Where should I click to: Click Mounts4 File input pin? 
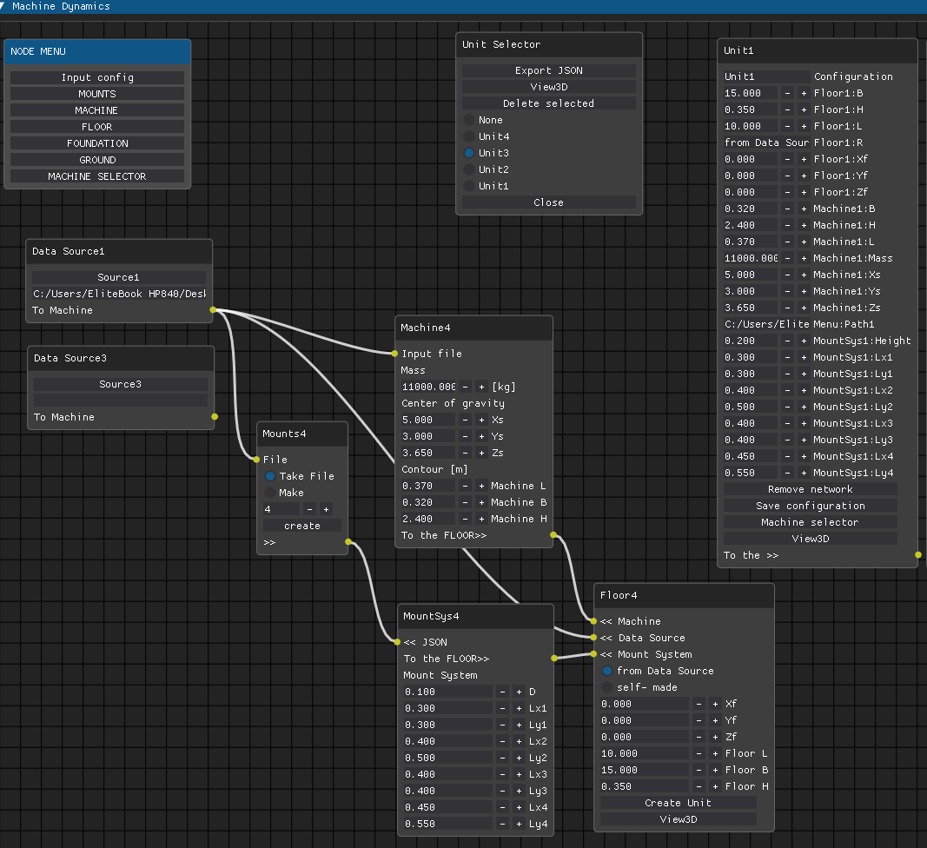pos(256,460)
